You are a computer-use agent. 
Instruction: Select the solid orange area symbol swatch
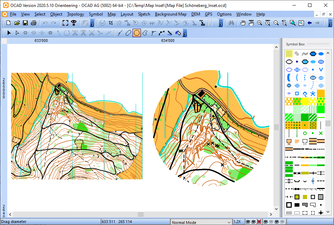[321, 93]
